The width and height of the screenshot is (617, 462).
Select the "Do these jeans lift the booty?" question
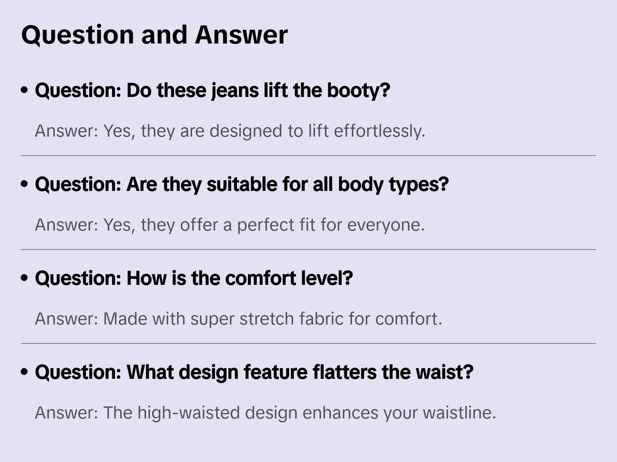(212, 91)
